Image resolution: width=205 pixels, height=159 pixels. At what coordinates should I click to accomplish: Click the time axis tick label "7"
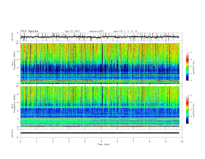click(x=134, y=142)
